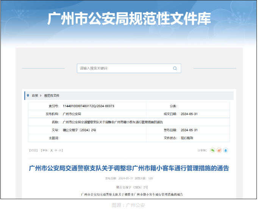Click the 图源：广州公安 caption text

click(128, 205)
